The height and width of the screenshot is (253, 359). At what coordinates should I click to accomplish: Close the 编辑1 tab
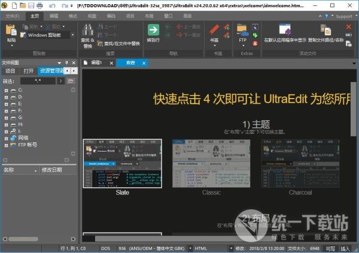pos(111,63)
